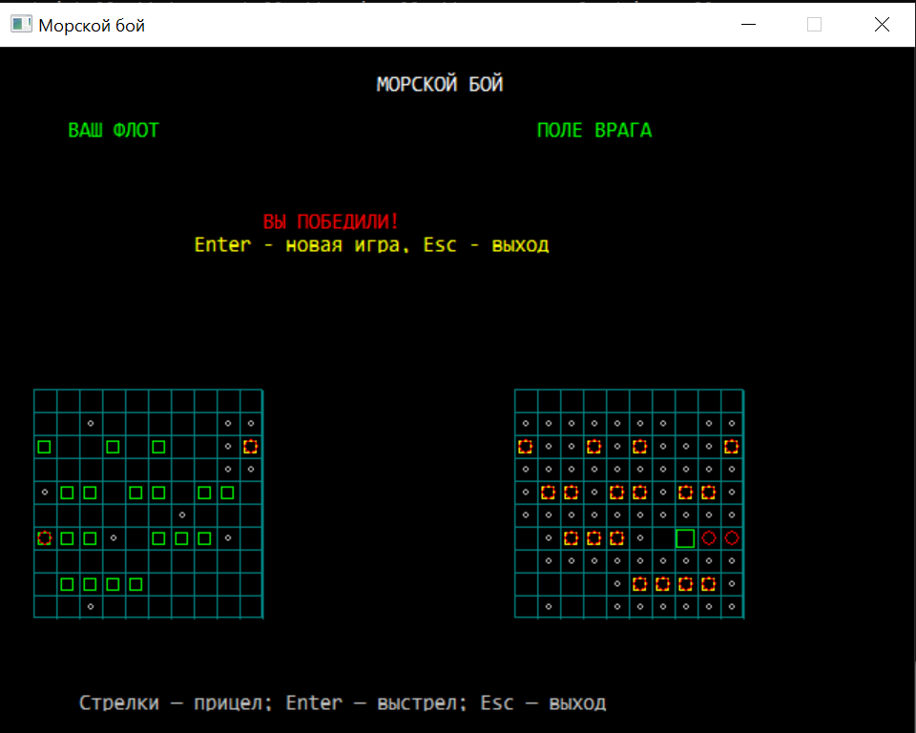Click the bottom Стрелки — прицел controls hint
The image size is (916, 733).
[343, 702]
